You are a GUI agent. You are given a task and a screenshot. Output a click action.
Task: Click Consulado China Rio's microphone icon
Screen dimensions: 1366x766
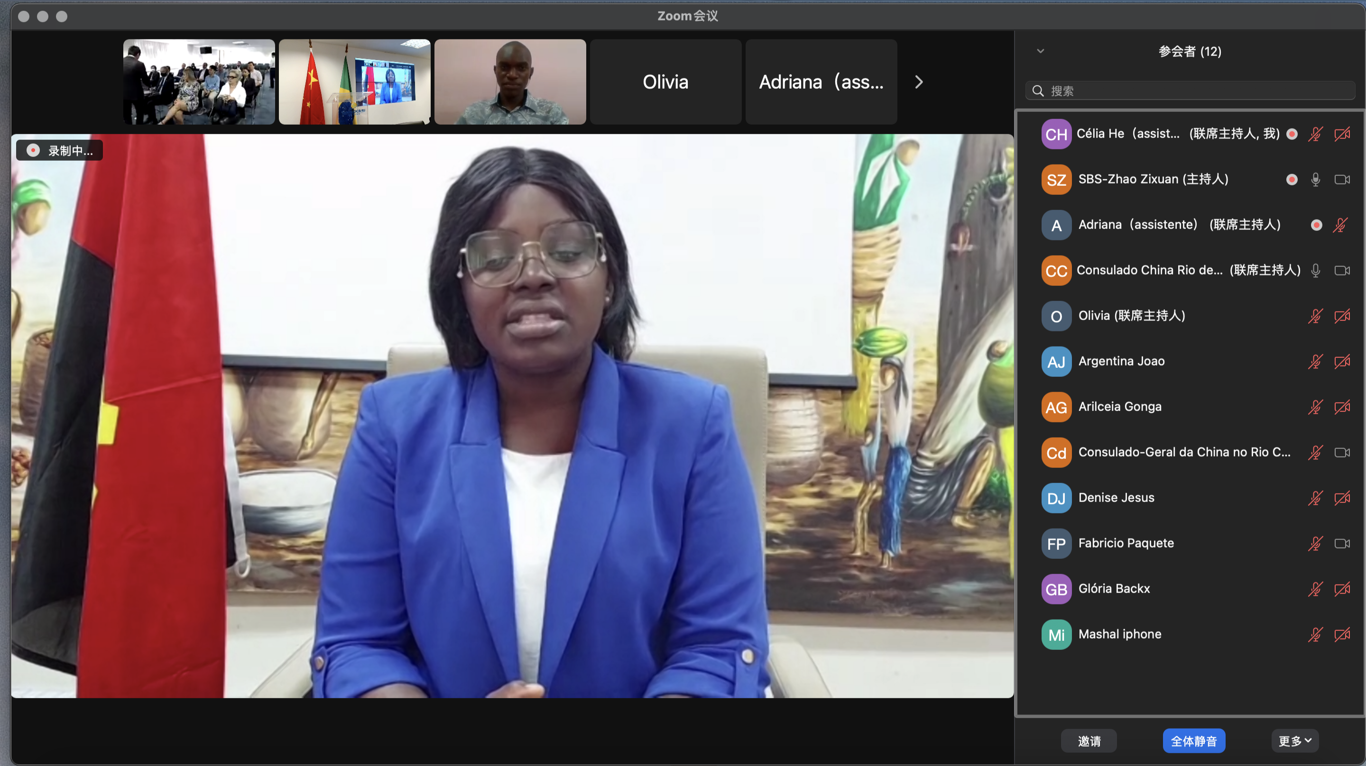(1316, 271)
